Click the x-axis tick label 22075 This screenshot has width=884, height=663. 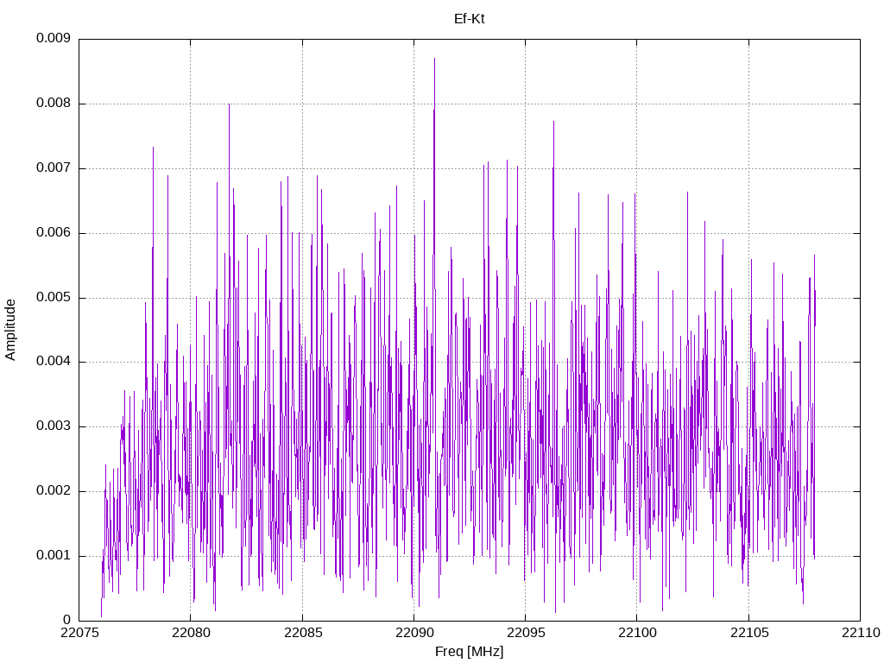tap(79, 633)
